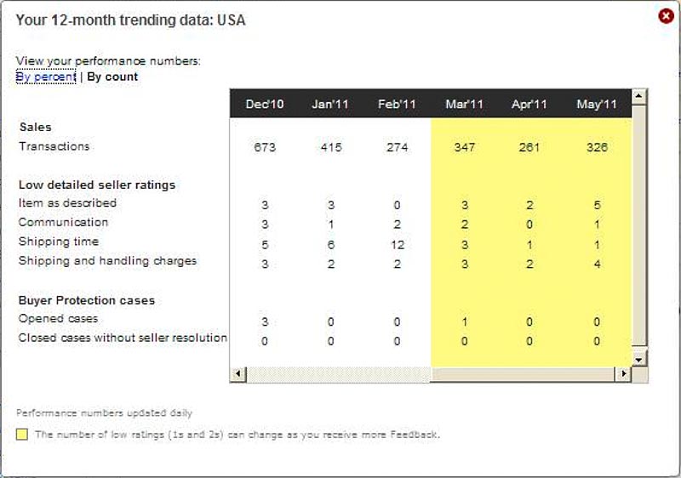Select the Apr'11 column header
Viewport: 681px width, 478px height.
click(529, 104)
